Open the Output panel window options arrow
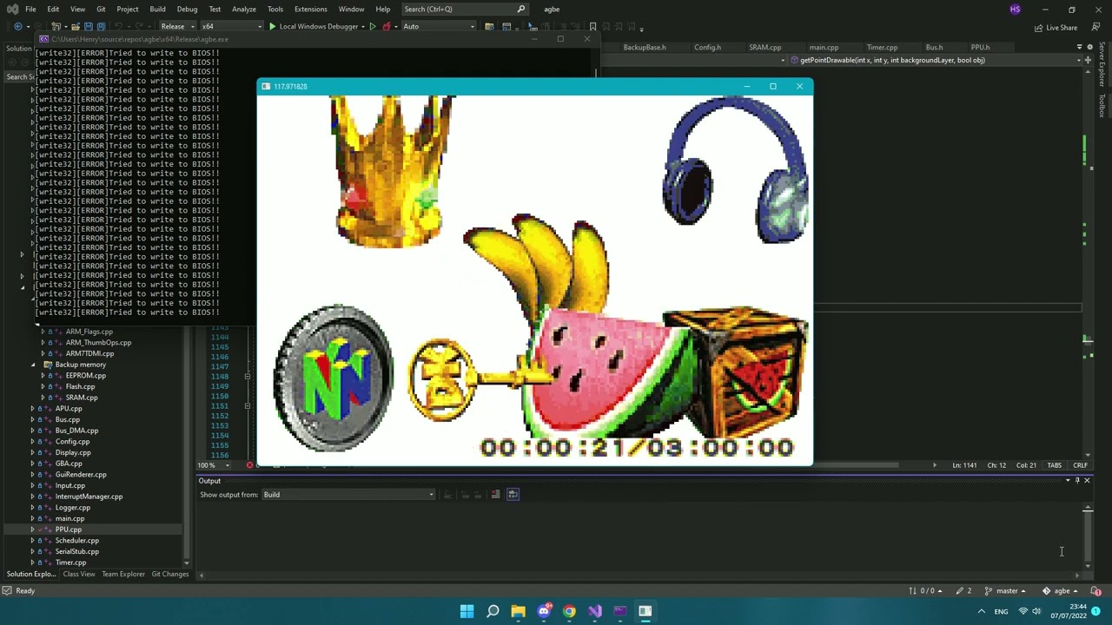Screen dimensions: 1112x625 pyautogui.click(x=1069, y=480)
